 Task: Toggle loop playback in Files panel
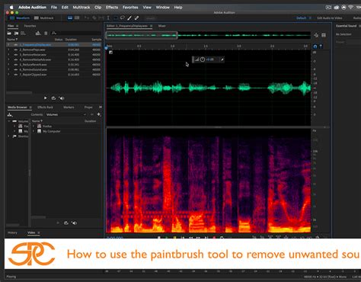53,98
